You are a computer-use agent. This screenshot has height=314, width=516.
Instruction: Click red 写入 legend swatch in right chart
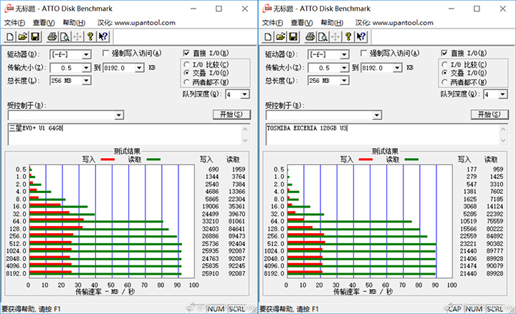pos(365,160)
